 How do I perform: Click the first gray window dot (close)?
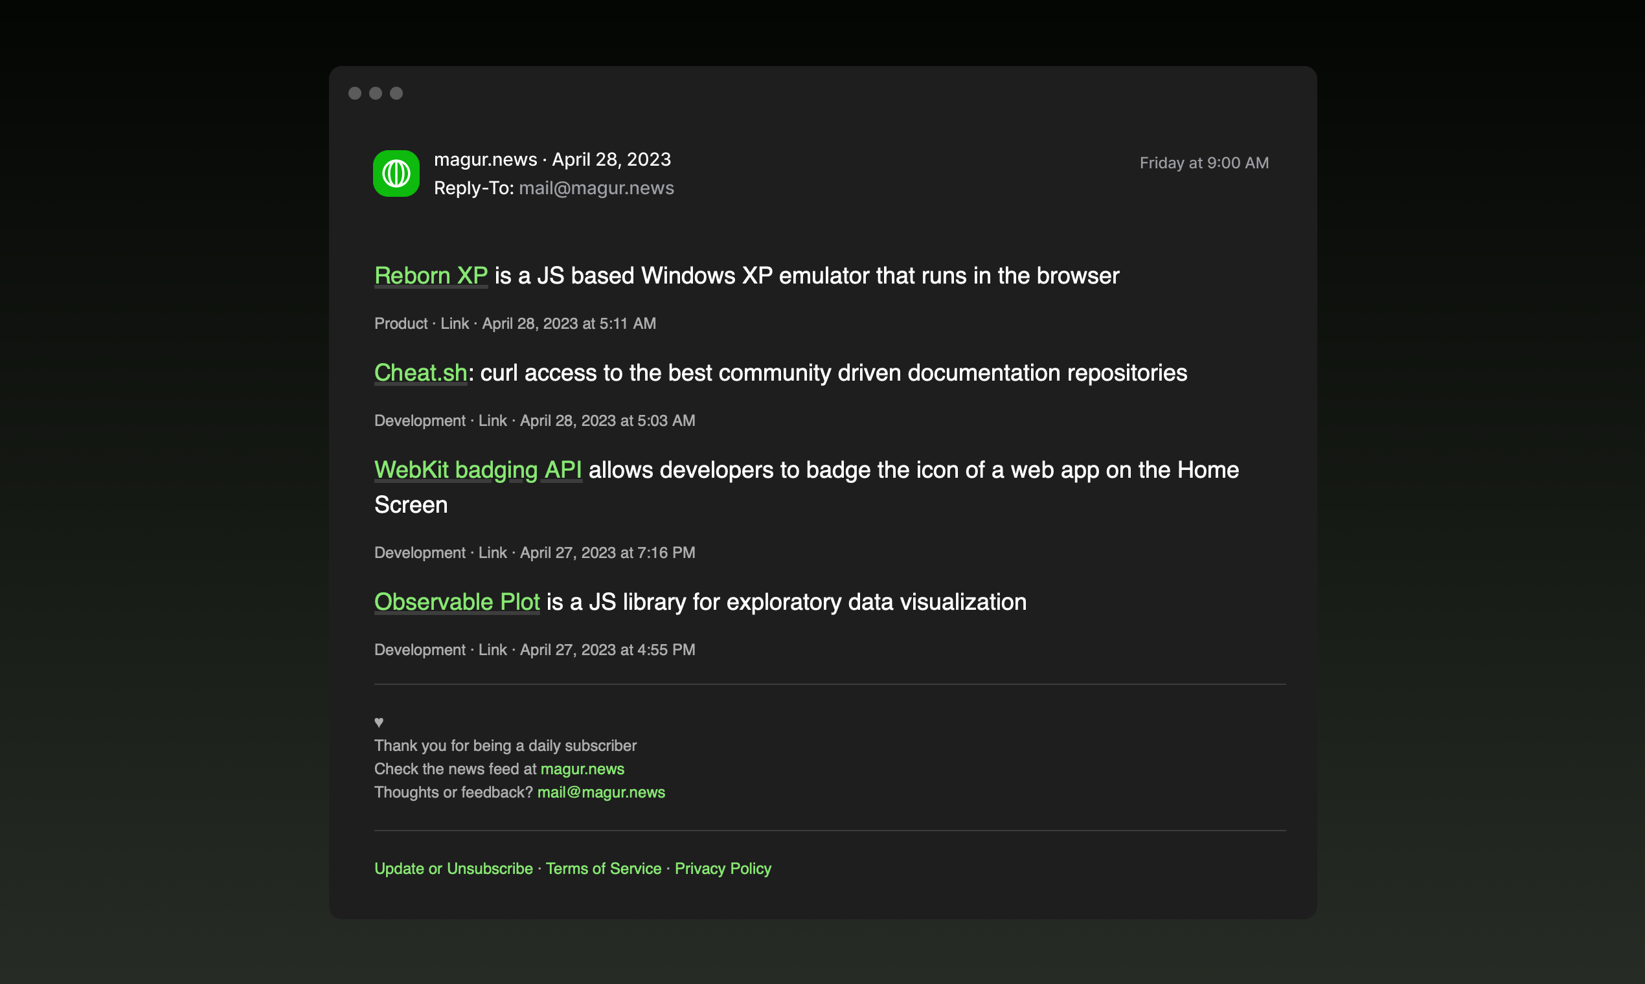tap(355, 93)
